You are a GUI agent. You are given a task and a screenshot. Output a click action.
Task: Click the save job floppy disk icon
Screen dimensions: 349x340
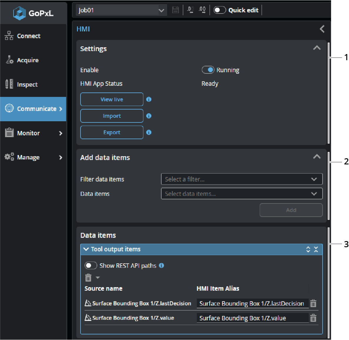[x=175, y=10]
